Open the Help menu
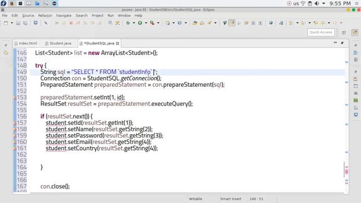361x203 pixels. 138,15
